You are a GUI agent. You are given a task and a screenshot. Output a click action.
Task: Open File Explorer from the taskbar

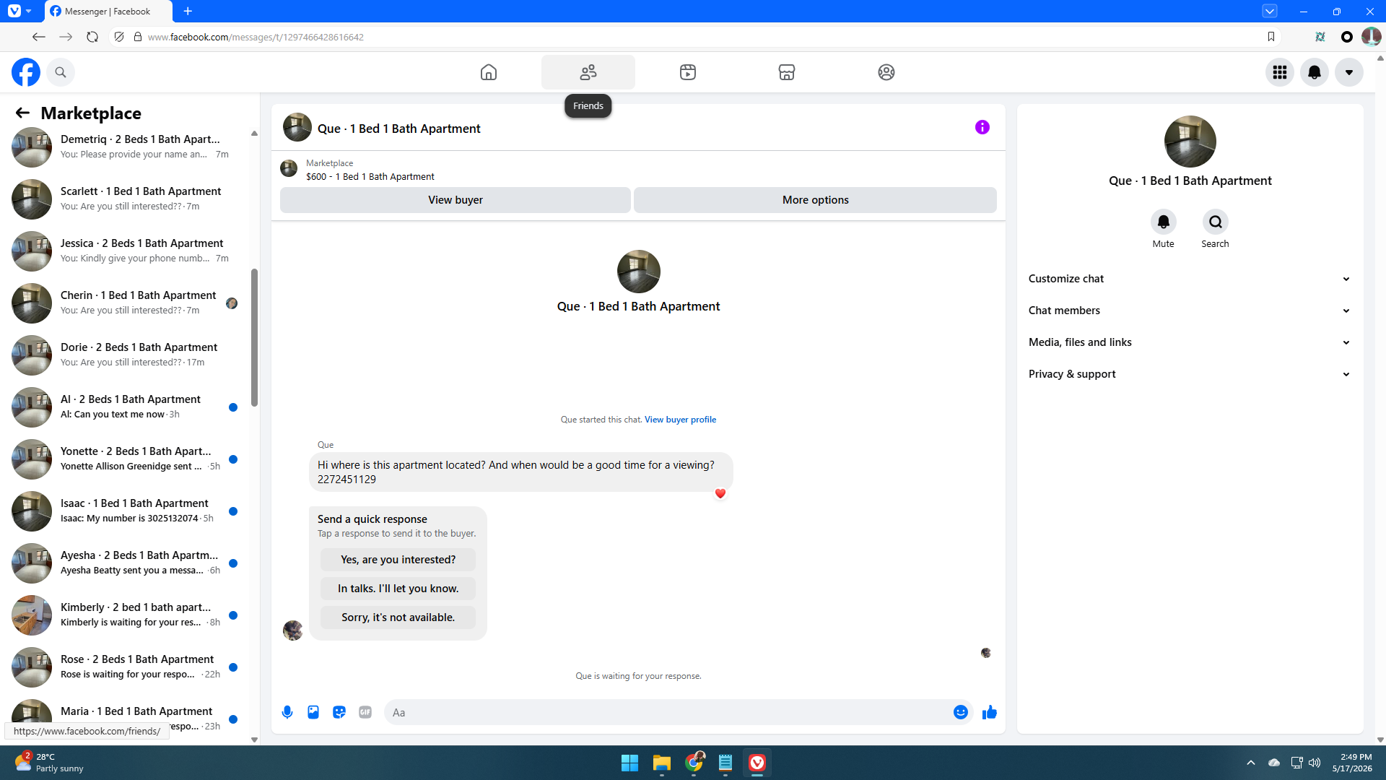tap(662, 763)
